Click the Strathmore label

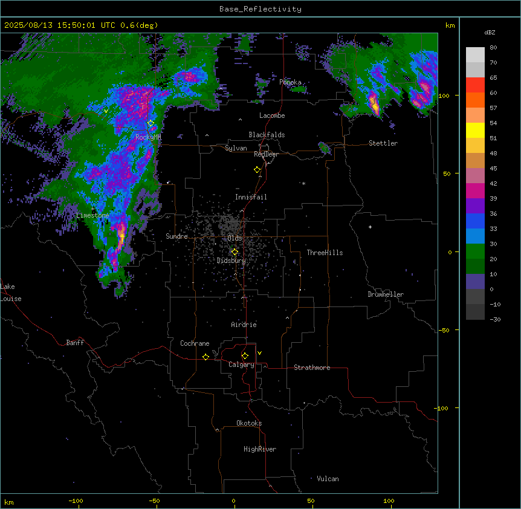click(x=312, y=368)
